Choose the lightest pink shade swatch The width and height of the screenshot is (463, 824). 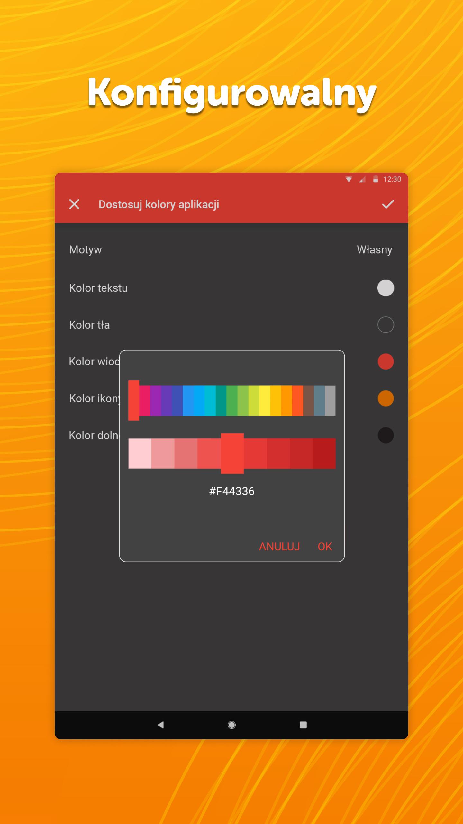tap(140, 453)
